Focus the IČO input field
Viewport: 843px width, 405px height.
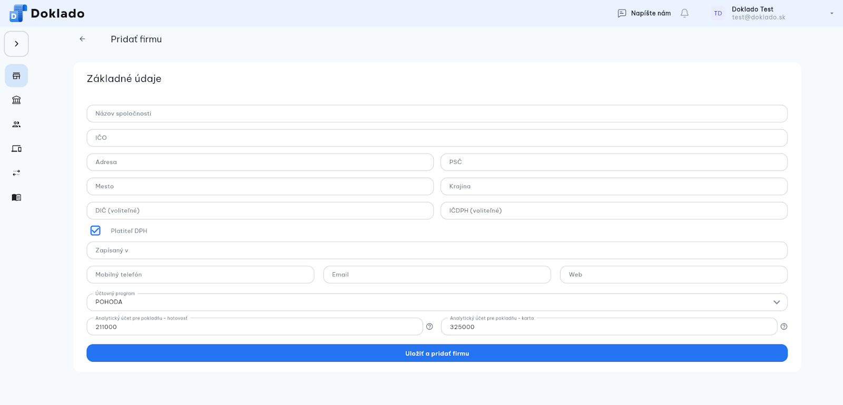pos(437,138)
